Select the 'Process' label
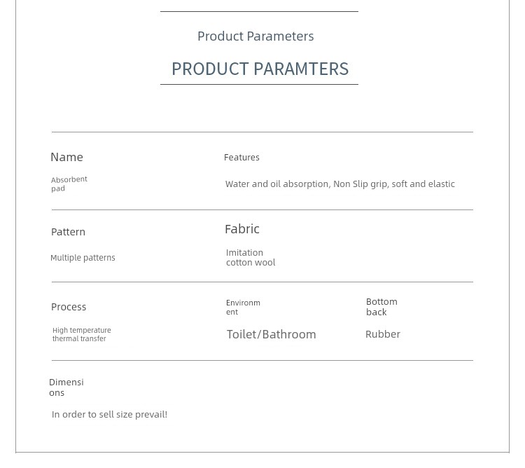525x468 pixels. pyautogui.click(x=69, y=307)
